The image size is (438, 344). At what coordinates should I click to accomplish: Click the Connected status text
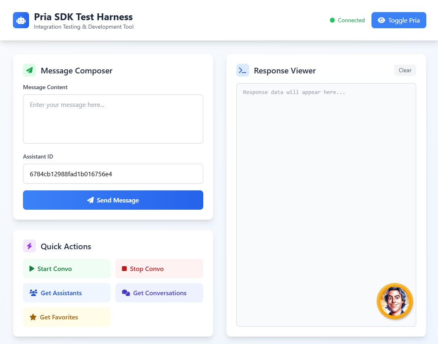[x=351, y=20]
